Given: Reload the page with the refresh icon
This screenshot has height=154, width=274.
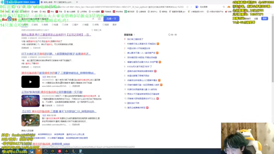Looking at the screenshot, I should pos(13,7).
